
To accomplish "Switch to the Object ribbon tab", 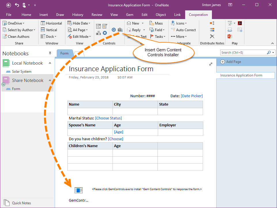I will point(161,15).
